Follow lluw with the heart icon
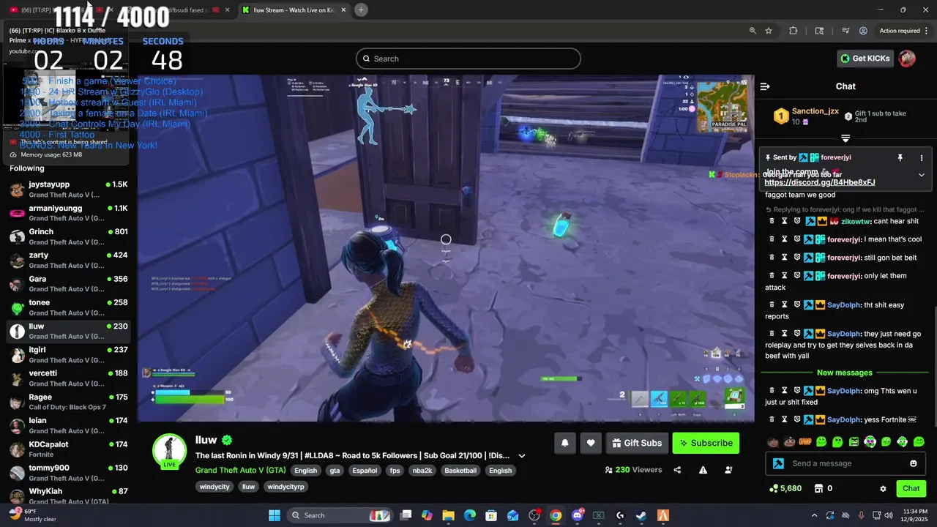The height and width of the screenshot is (527, 937). pos(591,443)
